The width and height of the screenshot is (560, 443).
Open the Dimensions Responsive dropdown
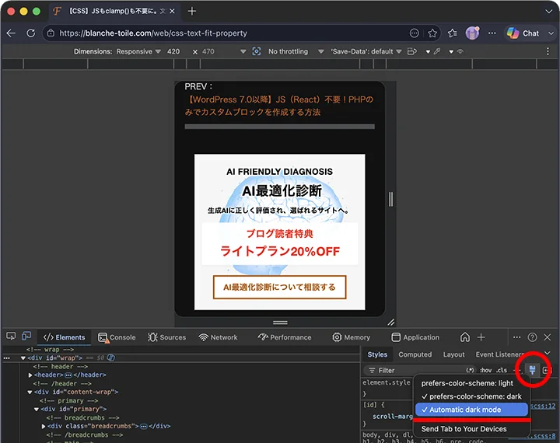(138, 51)
